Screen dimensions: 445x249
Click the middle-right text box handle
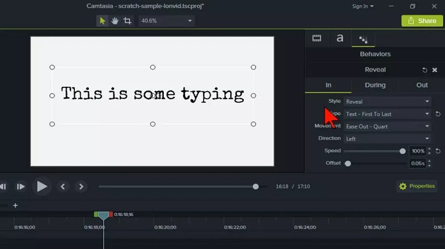[x=253, y=96]
